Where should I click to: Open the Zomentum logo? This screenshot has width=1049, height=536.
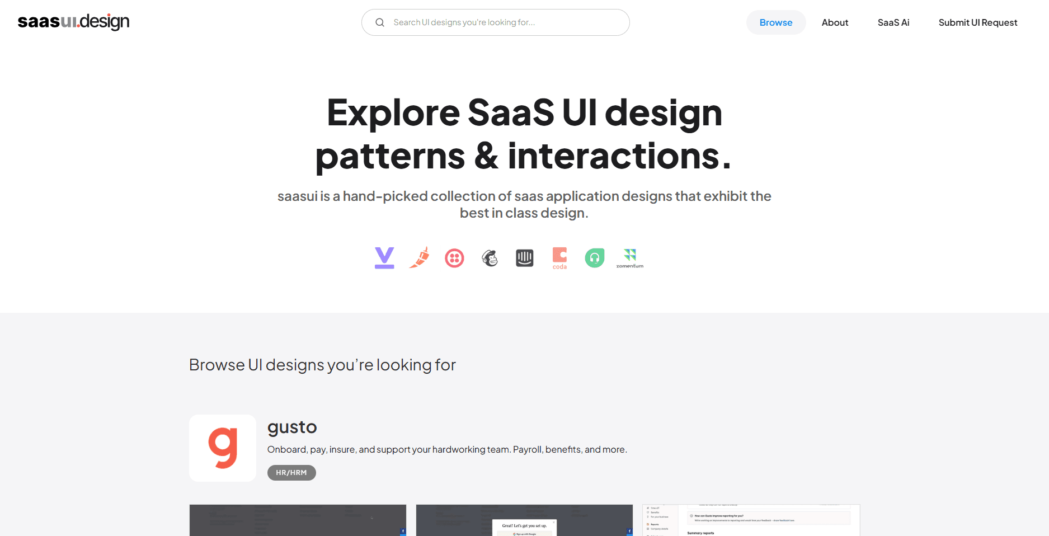[x=630, y=258]
